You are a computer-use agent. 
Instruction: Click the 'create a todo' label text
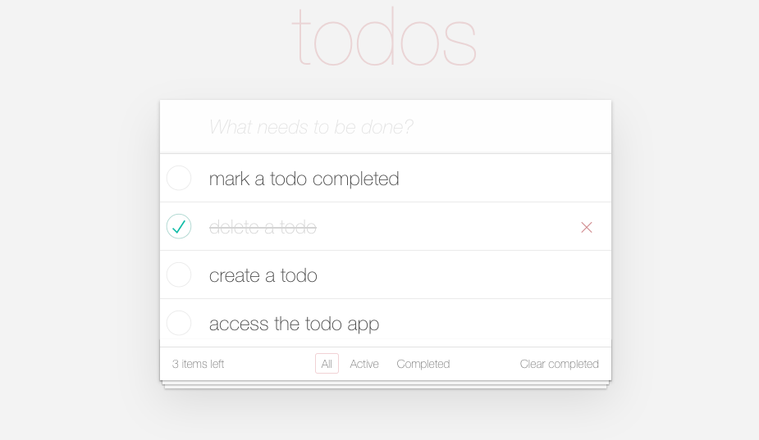263,275
